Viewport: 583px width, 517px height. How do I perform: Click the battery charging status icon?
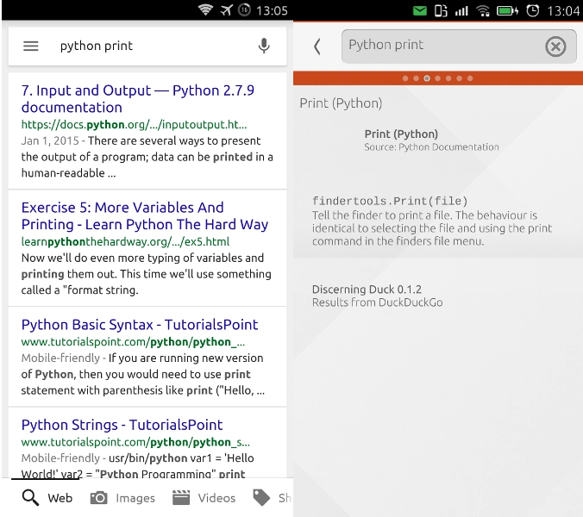tap(507, 11)
